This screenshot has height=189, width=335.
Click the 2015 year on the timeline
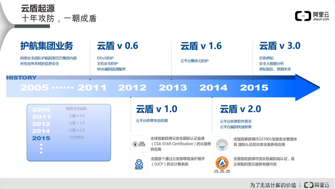click(x=254, y=88)
